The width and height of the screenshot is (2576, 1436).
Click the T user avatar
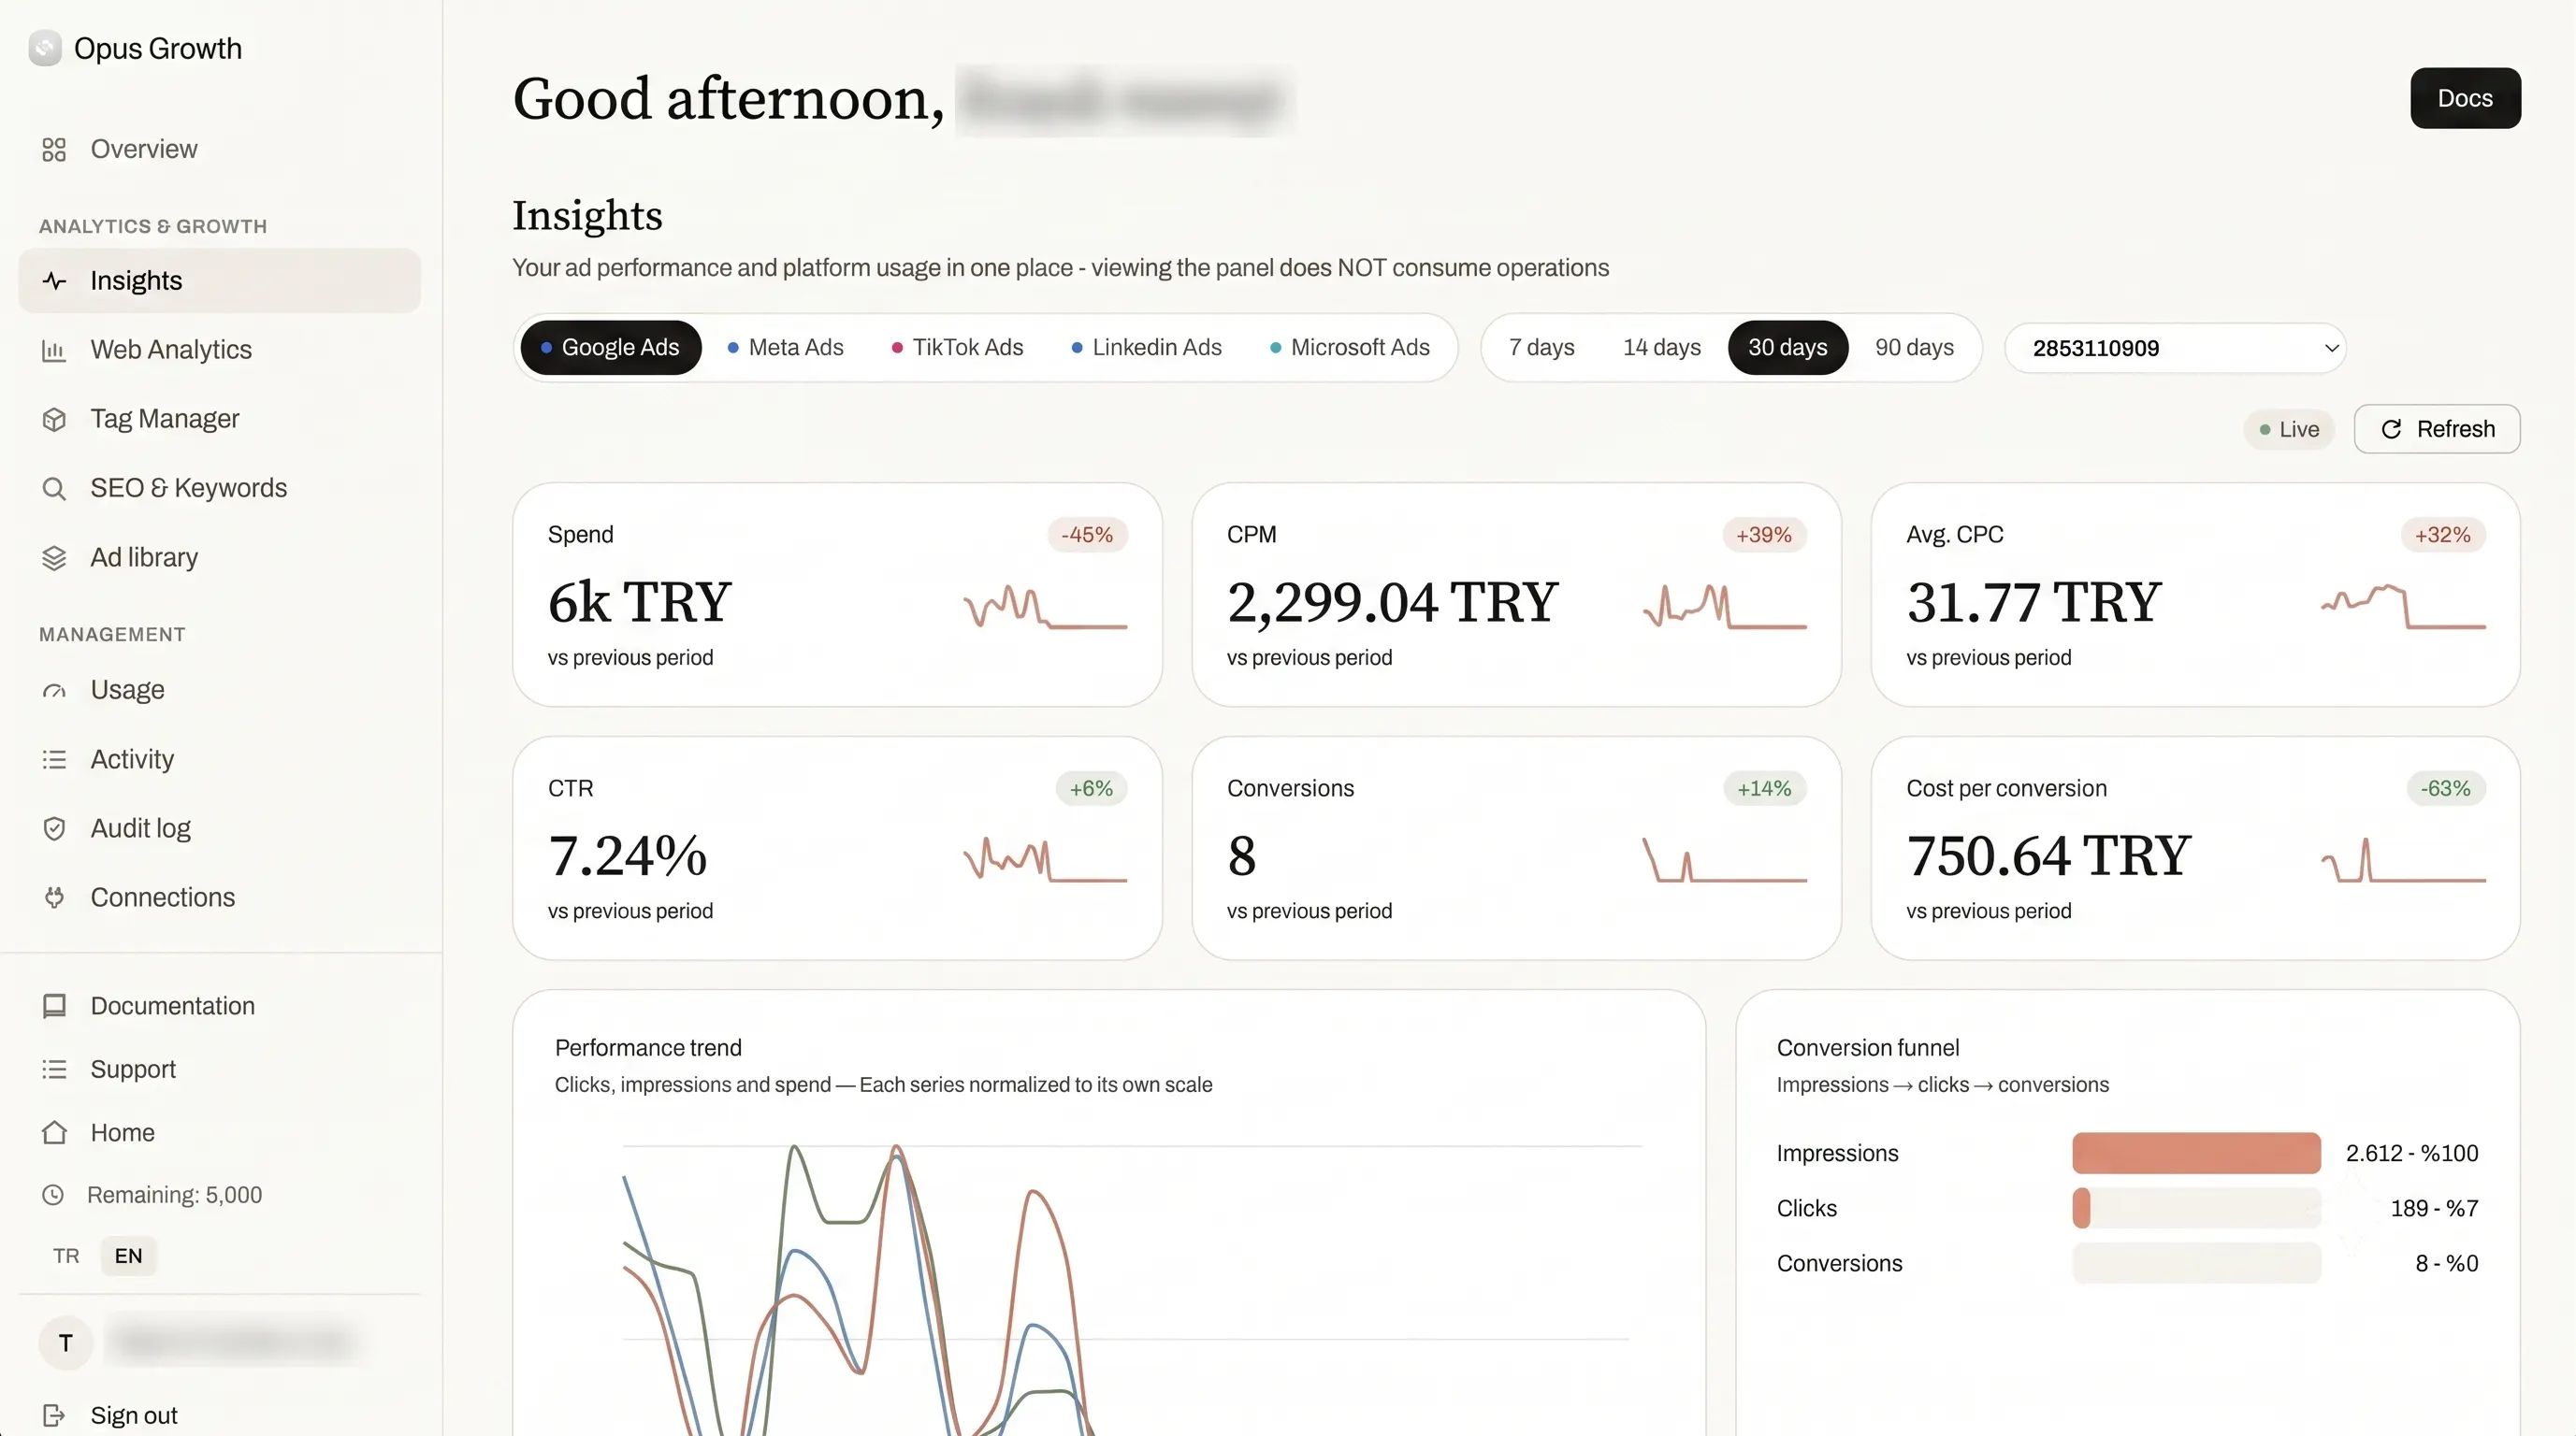(x=66, y=1343)
